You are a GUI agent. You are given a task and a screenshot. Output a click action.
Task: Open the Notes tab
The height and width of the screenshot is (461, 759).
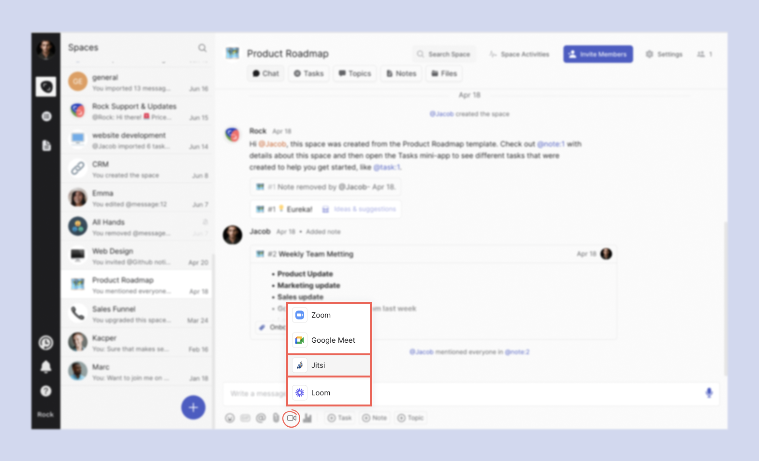(x=401, y=73)
